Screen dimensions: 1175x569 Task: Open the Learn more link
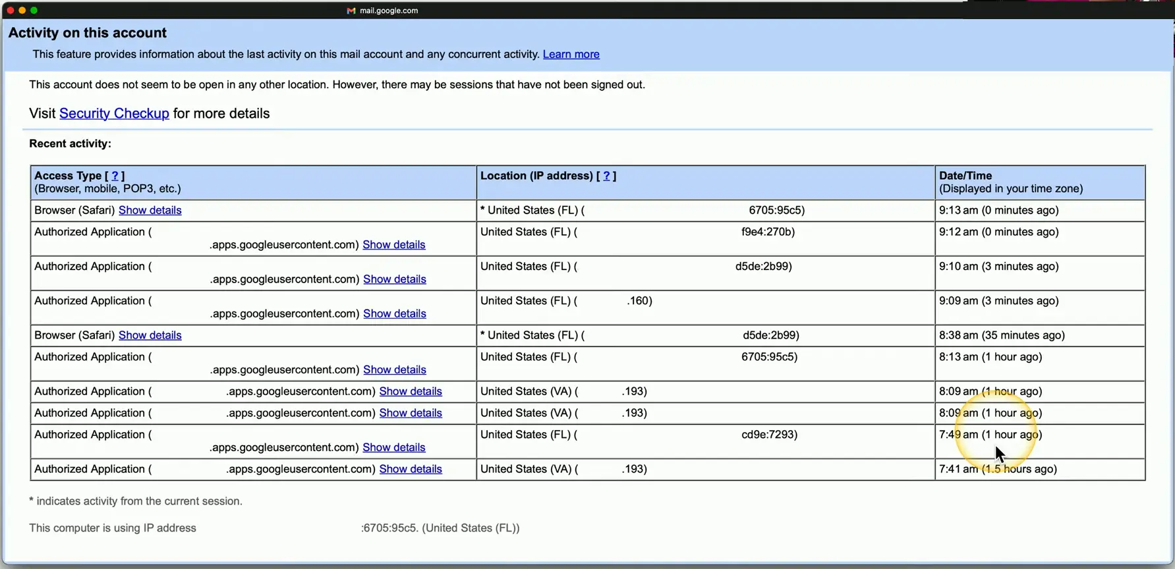coord(571,54)
